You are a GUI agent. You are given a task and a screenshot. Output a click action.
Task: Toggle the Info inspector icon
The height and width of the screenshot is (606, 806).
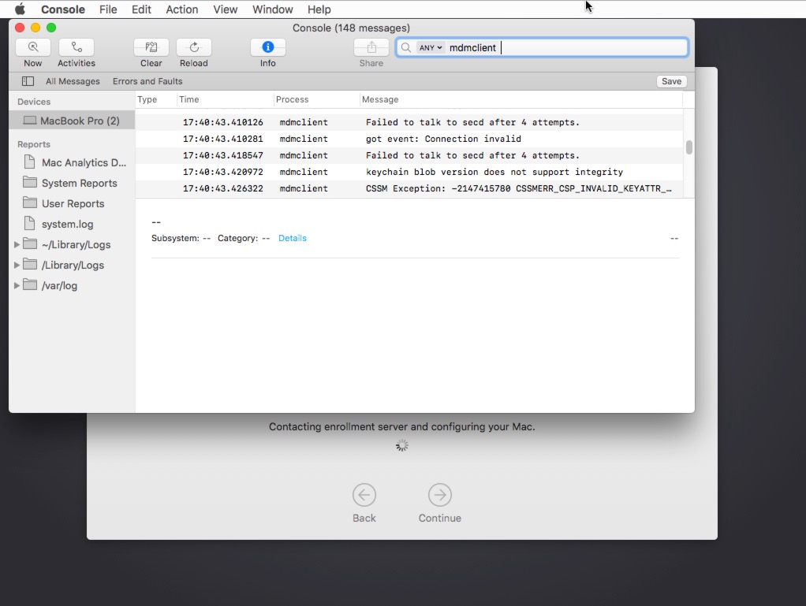[x=268, y=47]
